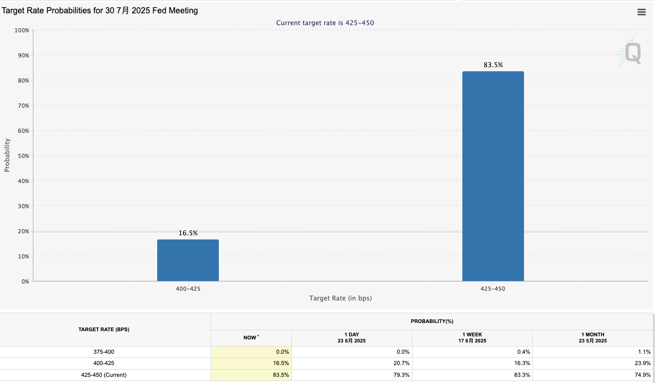Screen dimensions: 655x383
Task: Select the 1 DAY 23 6月 2025 header
Action: tap(351, 337)
